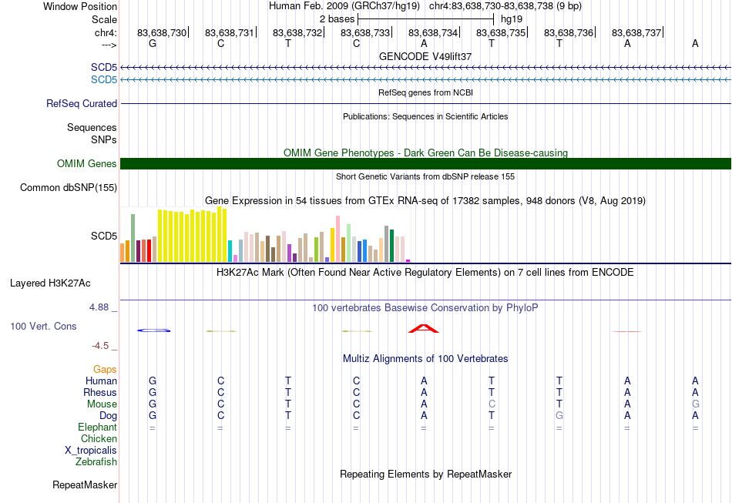732x503 pixels.
Task: Click the faint red PhyloP bar under A
Action: 627,331
